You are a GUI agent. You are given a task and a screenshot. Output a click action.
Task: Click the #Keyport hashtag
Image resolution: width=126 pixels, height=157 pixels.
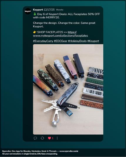click(x=93, y=41)
